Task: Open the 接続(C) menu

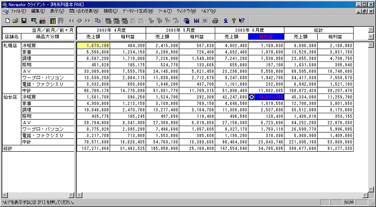Action: (x=110, y=11)
